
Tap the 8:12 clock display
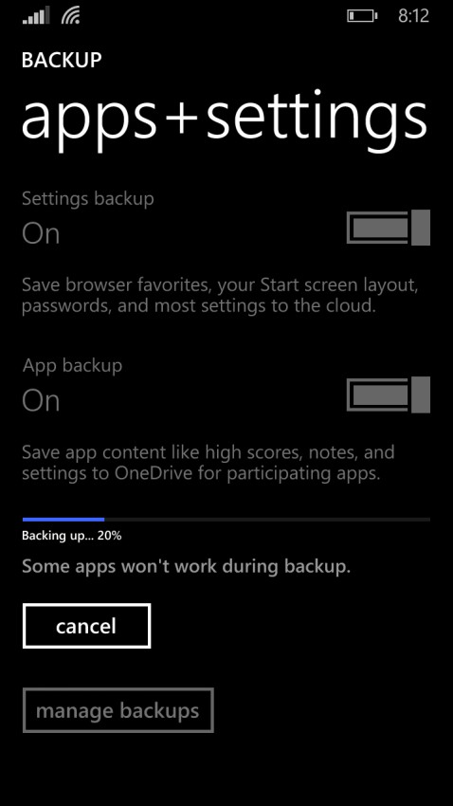pos(413,16)
